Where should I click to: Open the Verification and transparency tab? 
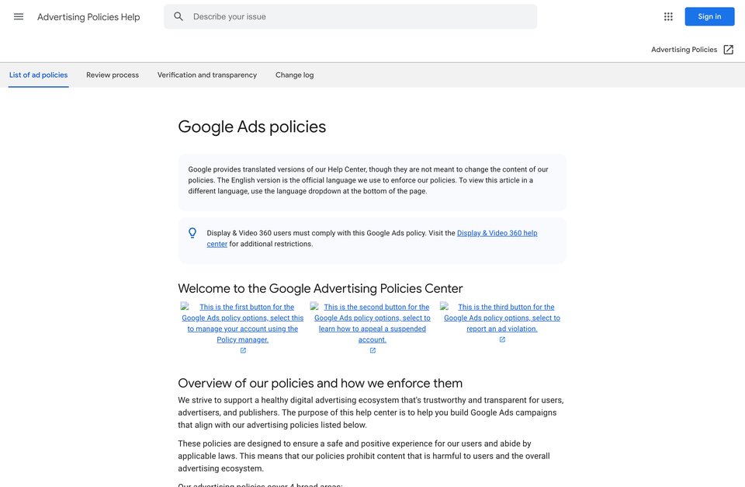point(207,75)
